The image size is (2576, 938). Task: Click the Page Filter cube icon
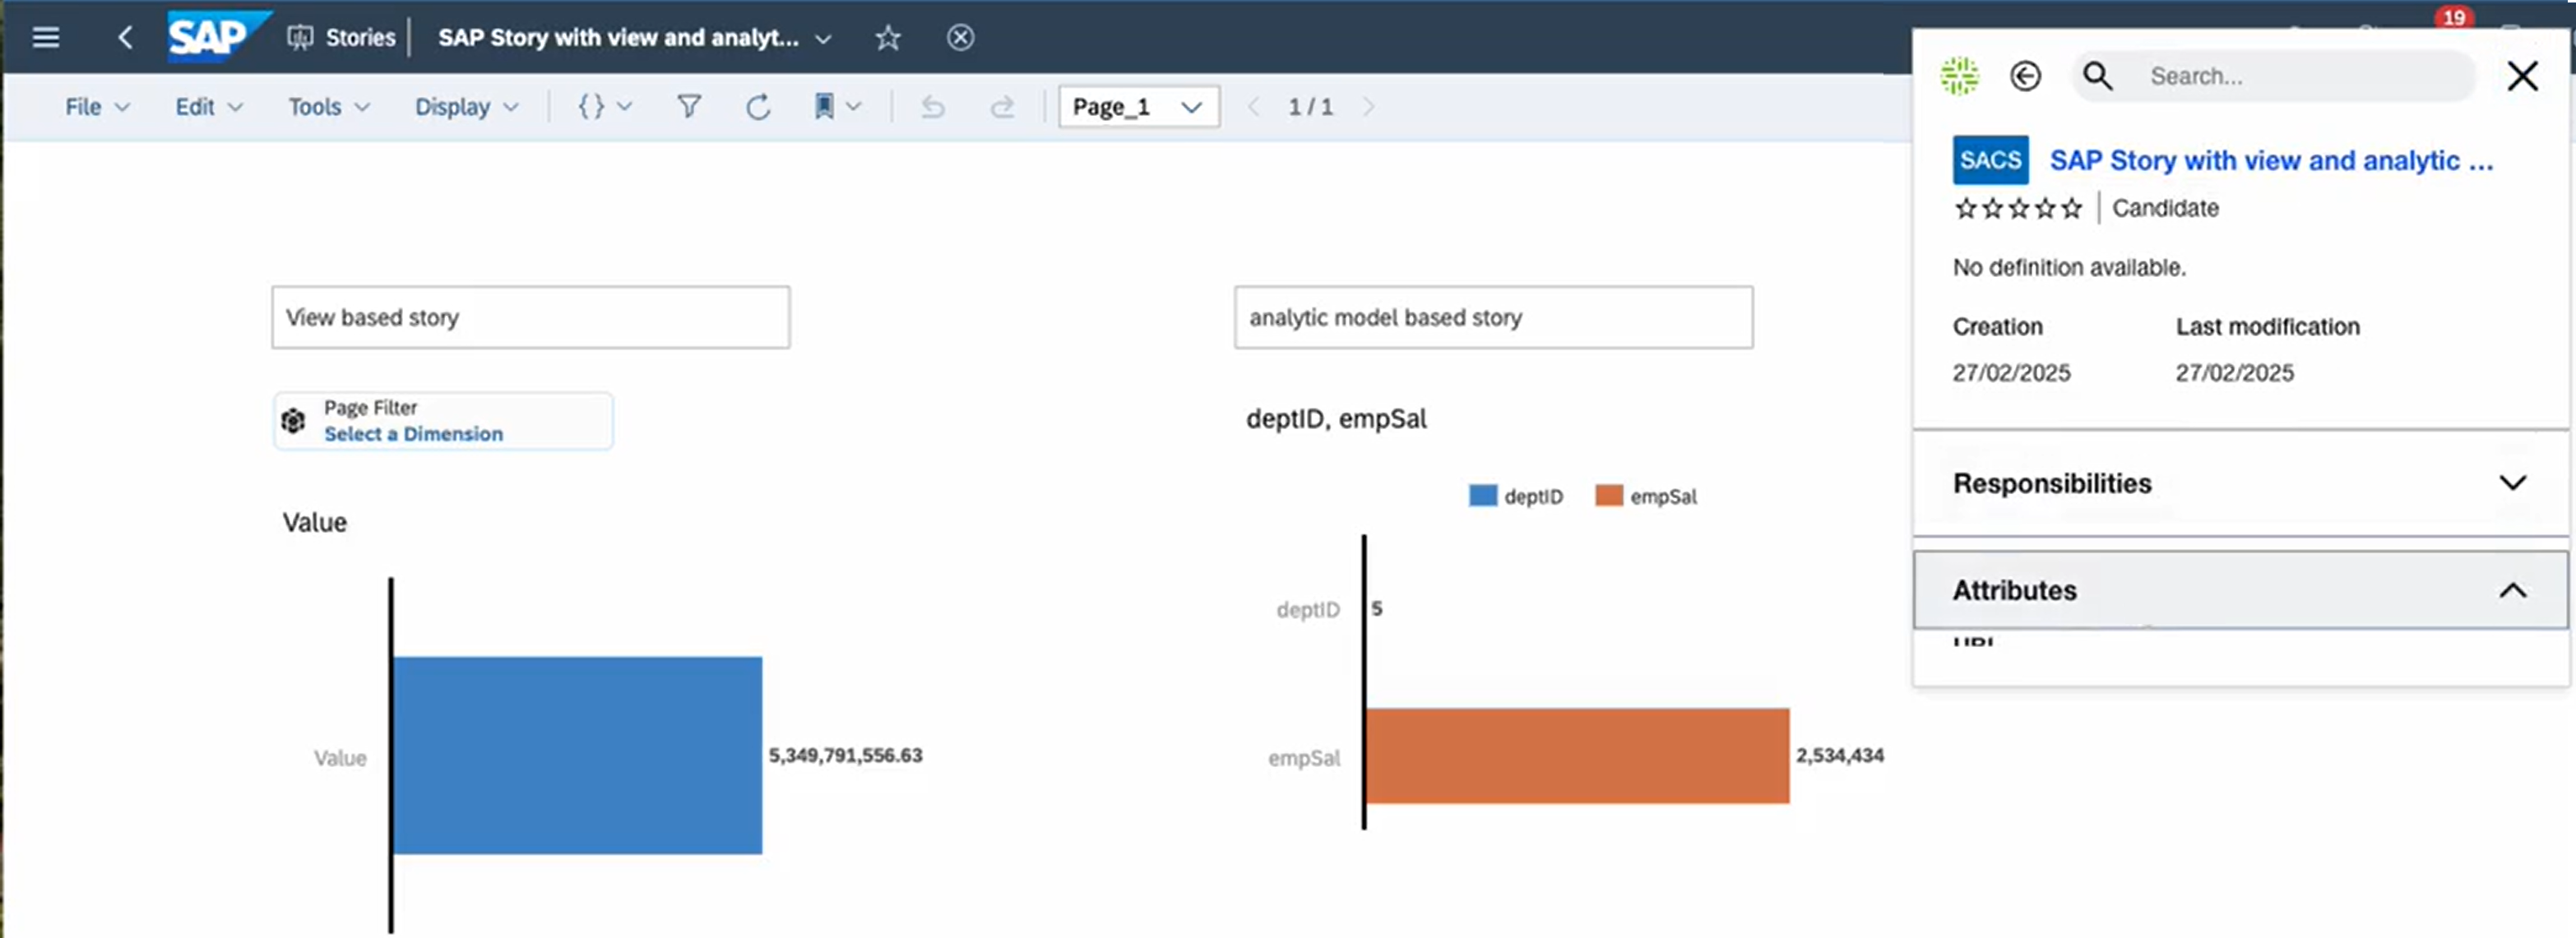[293, 421]
